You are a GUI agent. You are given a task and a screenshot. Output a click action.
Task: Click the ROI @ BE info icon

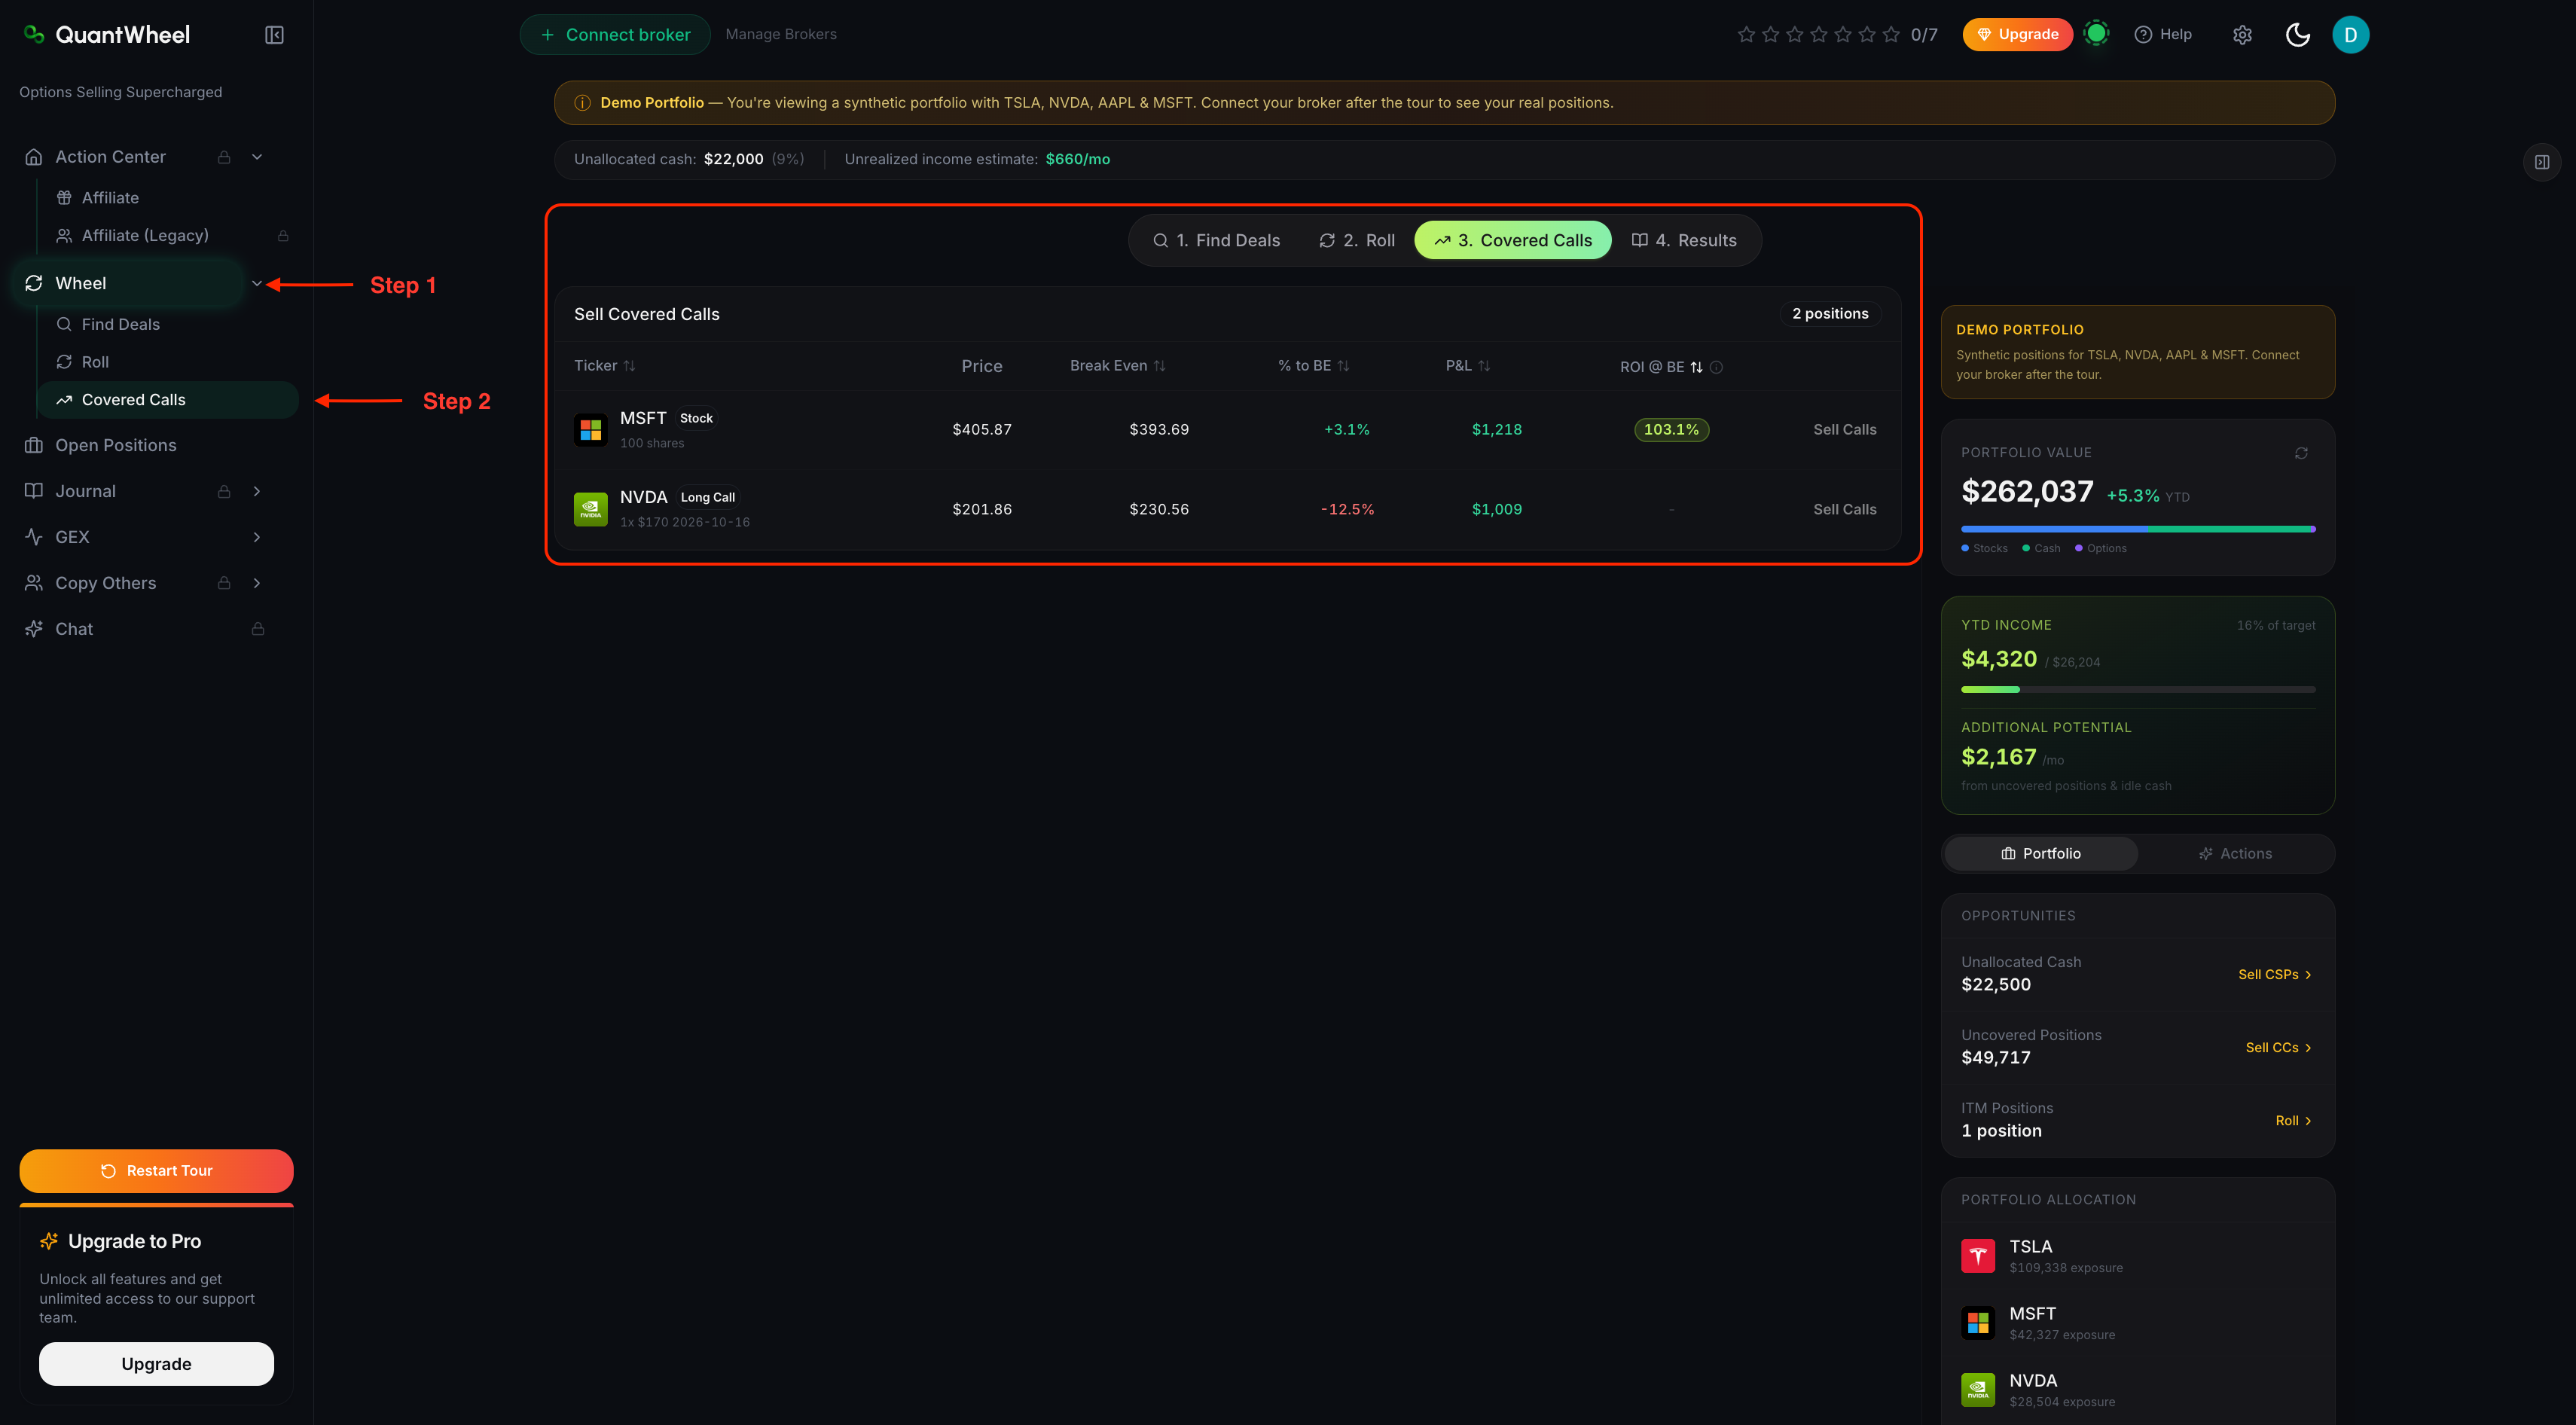coord(1716,367)
